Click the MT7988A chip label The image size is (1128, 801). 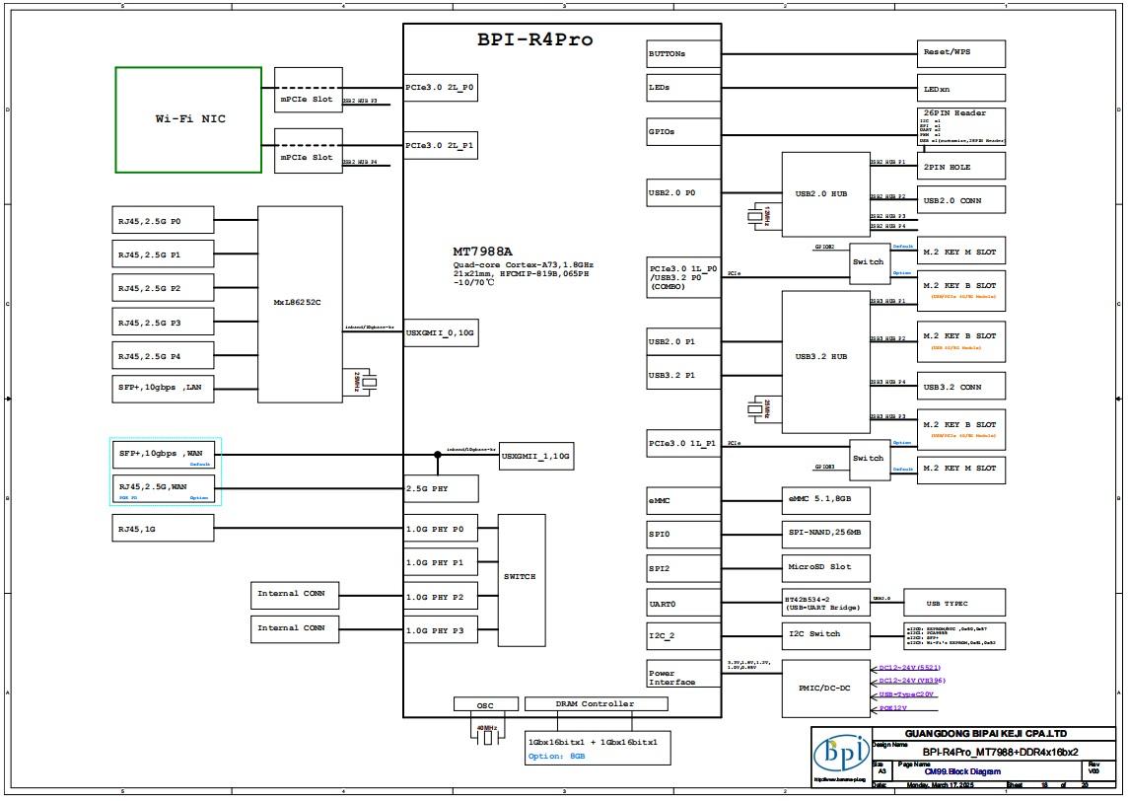pos(482,252)
